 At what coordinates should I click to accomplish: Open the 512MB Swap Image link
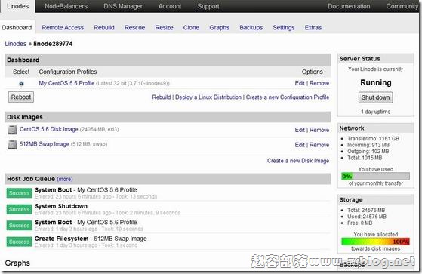45,144
